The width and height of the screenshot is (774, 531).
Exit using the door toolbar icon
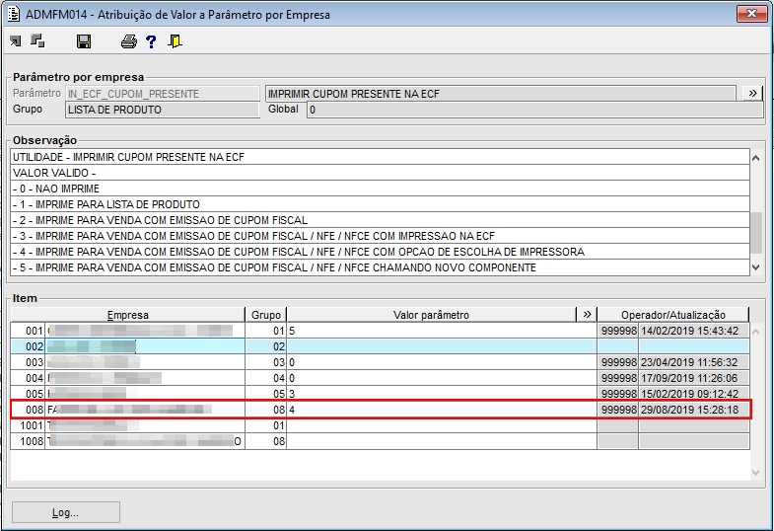pyautogui.click(x=175, y=41)
